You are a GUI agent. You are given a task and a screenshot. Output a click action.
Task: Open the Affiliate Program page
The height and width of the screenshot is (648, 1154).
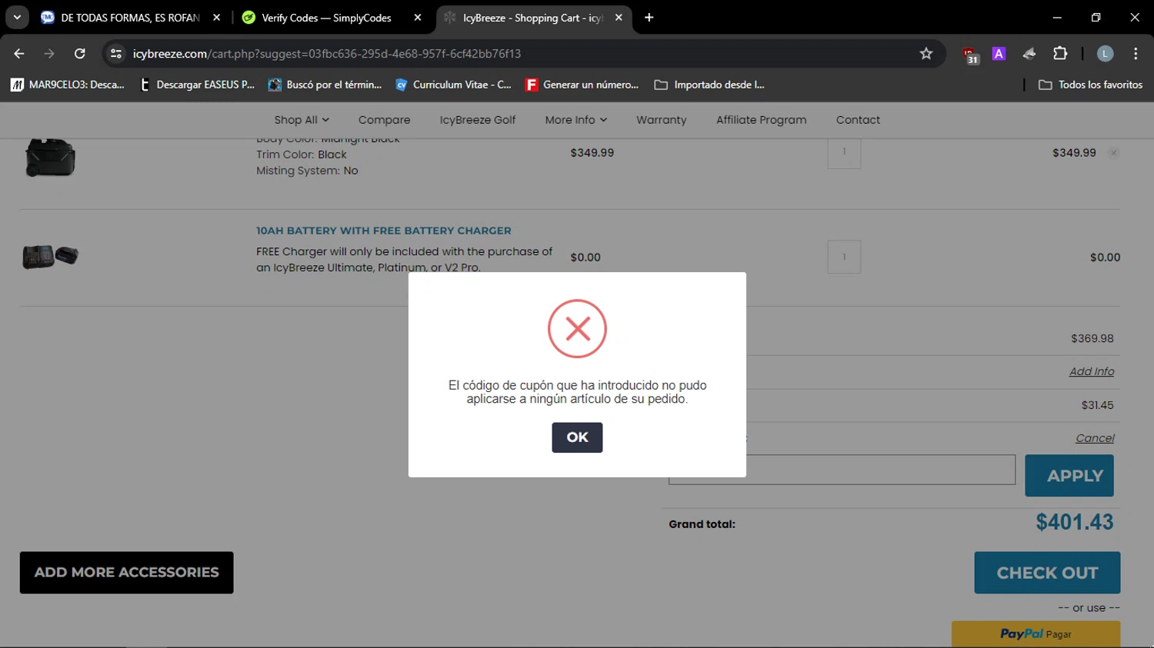tap(762, 120)
